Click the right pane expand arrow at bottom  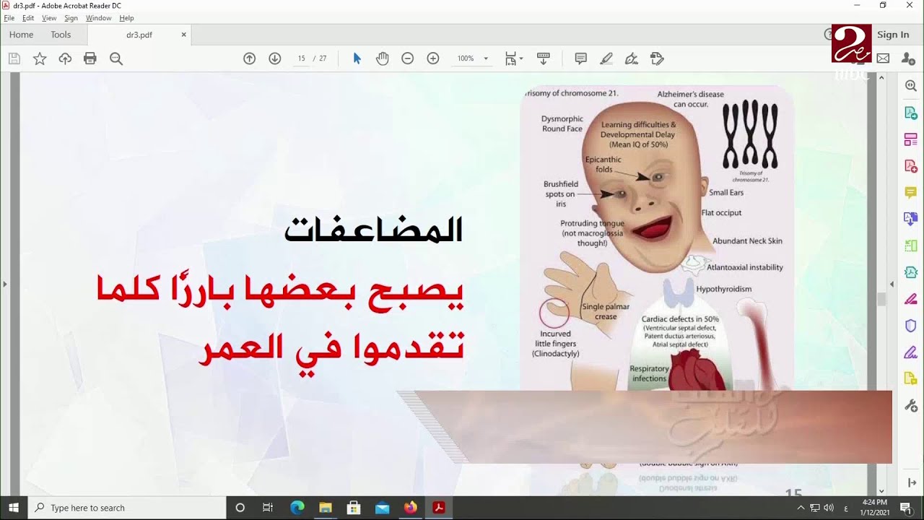coord(910,482)
